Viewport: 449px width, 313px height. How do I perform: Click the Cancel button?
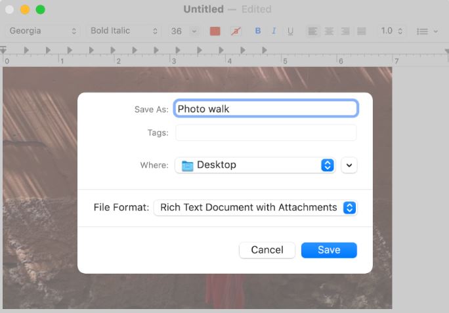click(267, 250)
